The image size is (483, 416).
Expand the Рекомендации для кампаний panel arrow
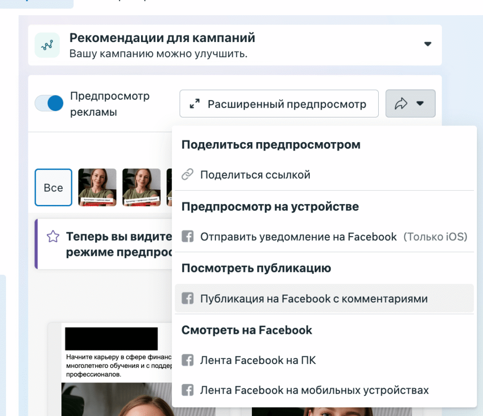pos(427,44)
